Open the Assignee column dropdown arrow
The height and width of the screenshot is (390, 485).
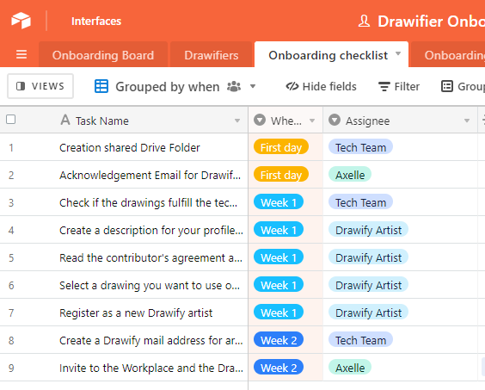467,121
